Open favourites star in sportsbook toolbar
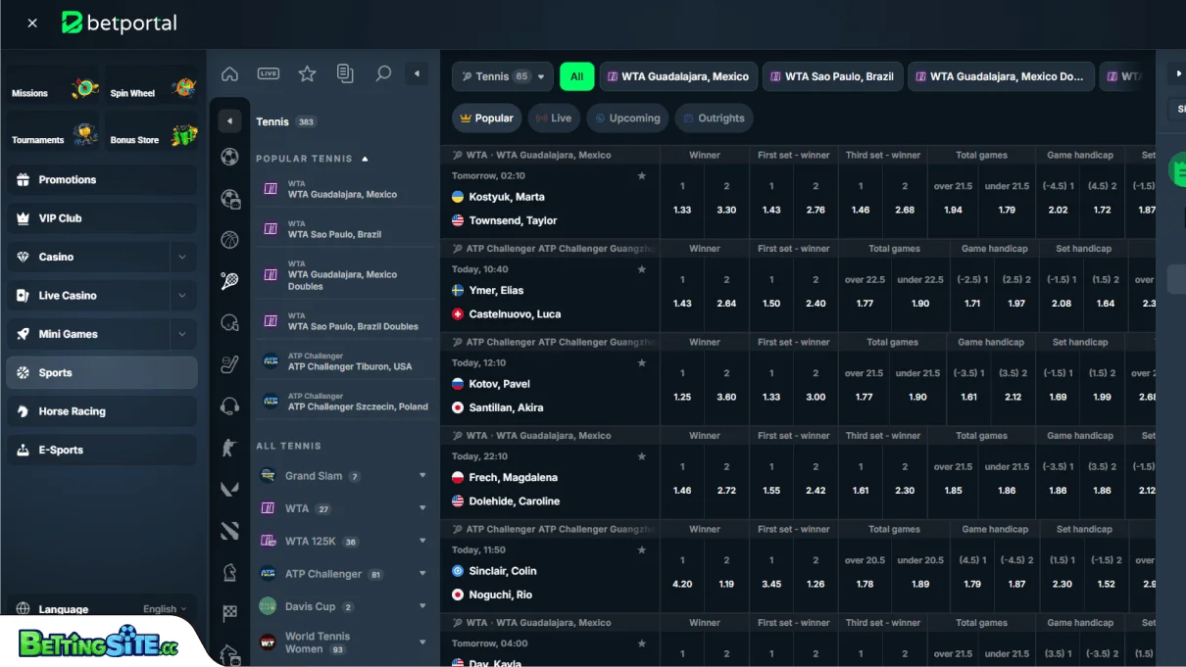Image resolution: width=1186 pixels, height=667 pixels. coord(307,73)
